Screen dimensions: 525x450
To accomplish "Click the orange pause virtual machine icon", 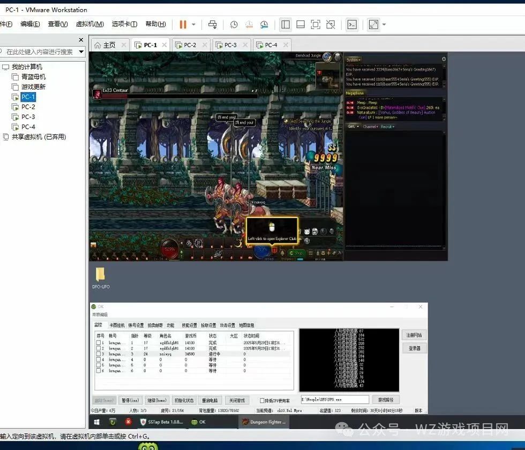I will tap(183, 24).
